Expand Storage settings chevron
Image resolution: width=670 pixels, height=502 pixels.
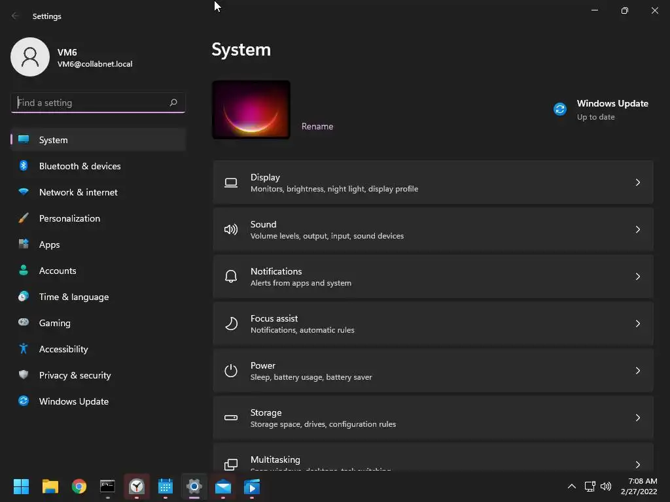click(637, 418)
